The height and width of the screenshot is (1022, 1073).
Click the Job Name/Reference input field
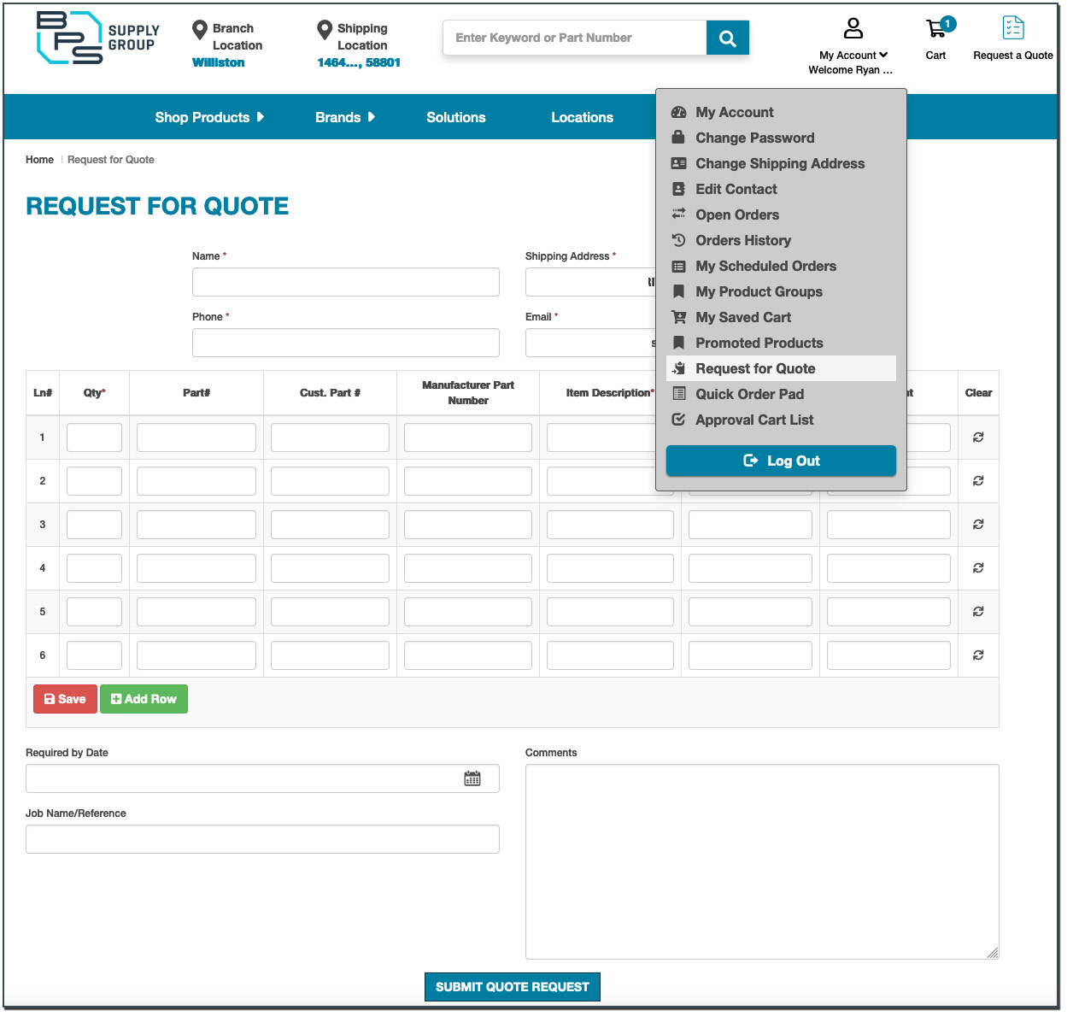click(x=262, y=839)
